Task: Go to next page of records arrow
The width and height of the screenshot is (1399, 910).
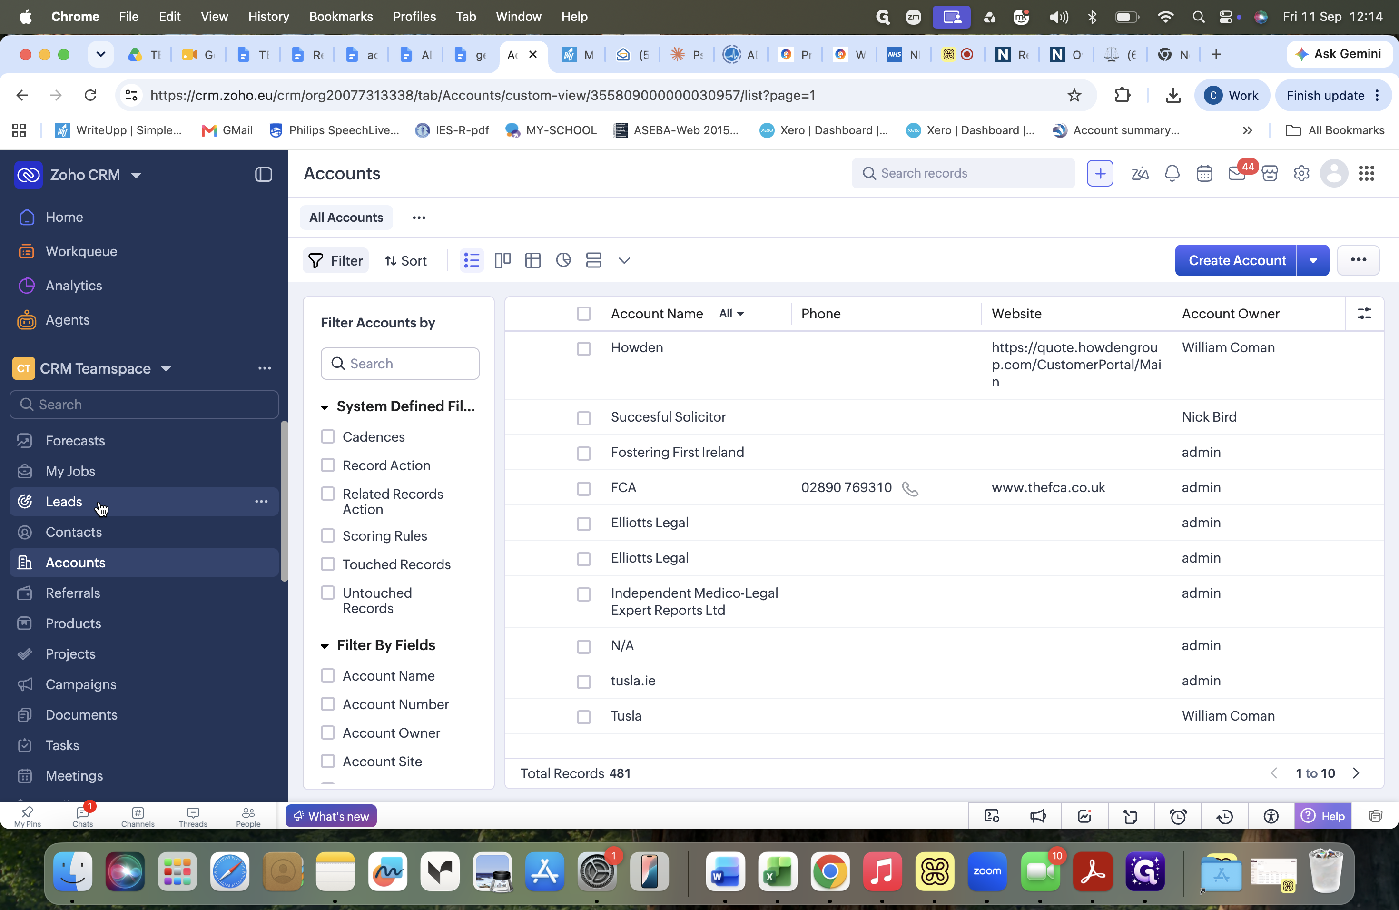Action: point(1356,773)
